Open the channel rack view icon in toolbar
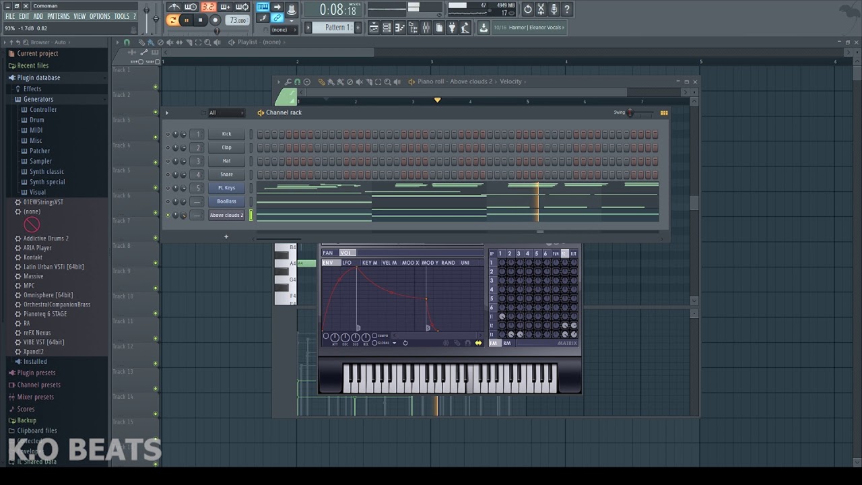862x485 pixels. tap(387, 28)
